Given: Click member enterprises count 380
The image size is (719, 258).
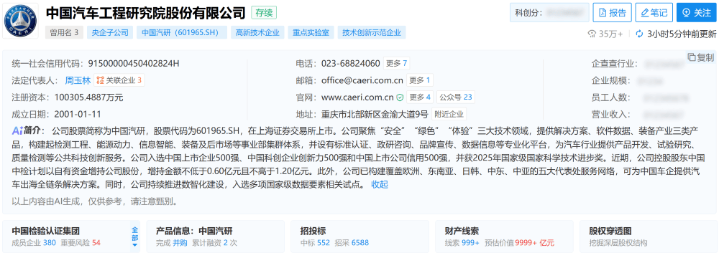Looking at the screenshot, I should [x=49, y=243].
